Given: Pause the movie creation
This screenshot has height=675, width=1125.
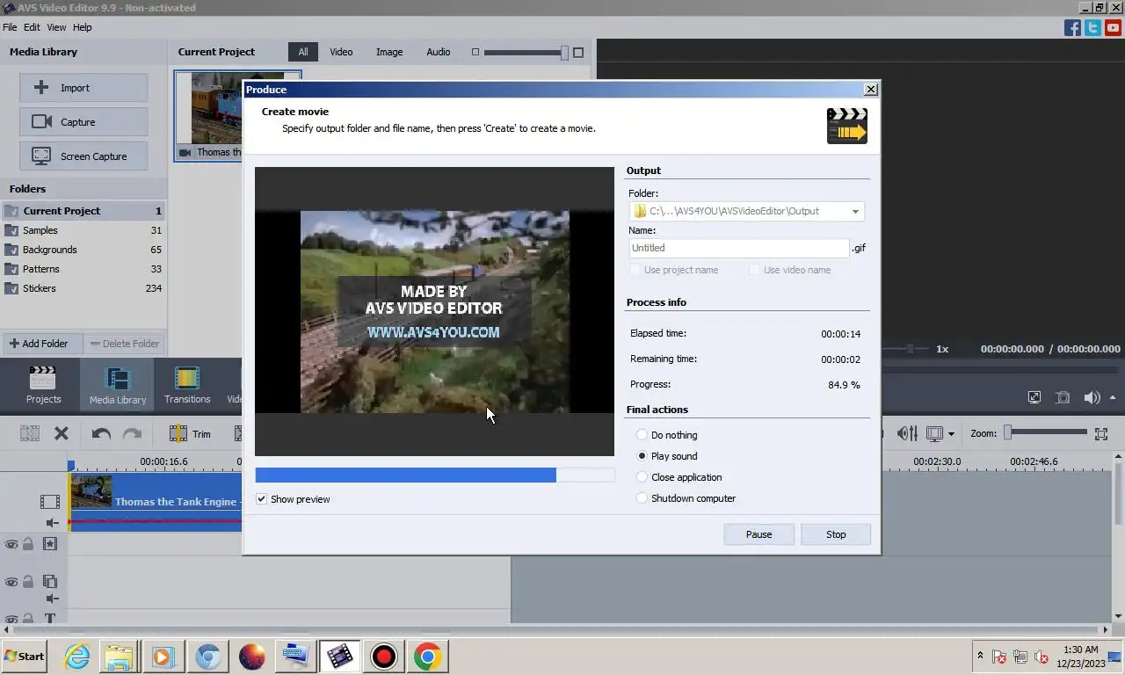Looking at the screenshot, I should 759,534.
